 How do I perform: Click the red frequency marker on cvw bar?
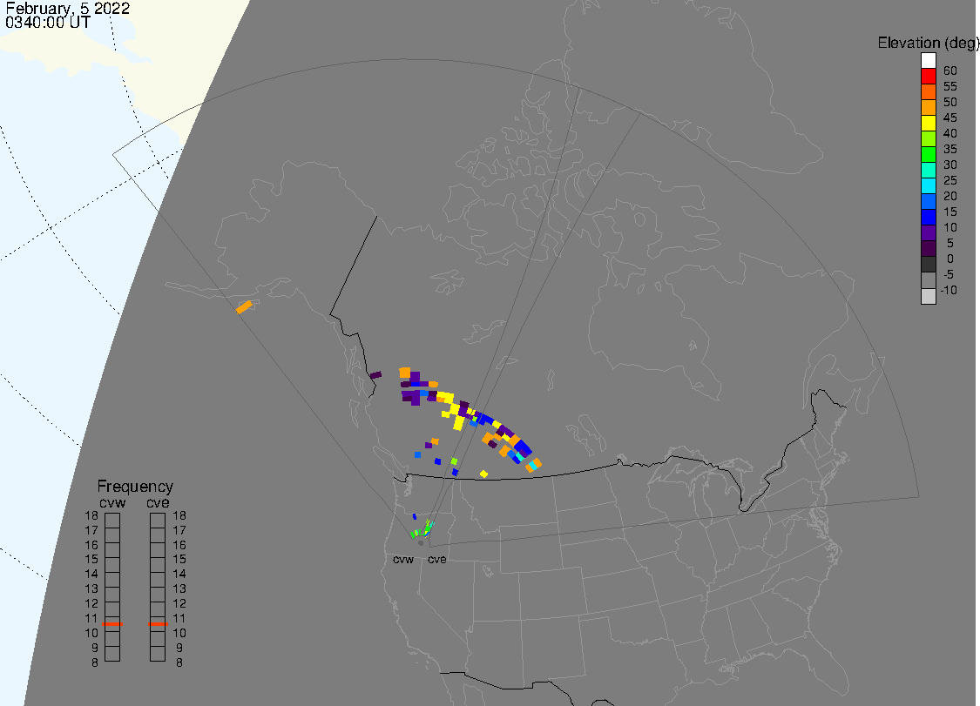(x=112, y=623)
